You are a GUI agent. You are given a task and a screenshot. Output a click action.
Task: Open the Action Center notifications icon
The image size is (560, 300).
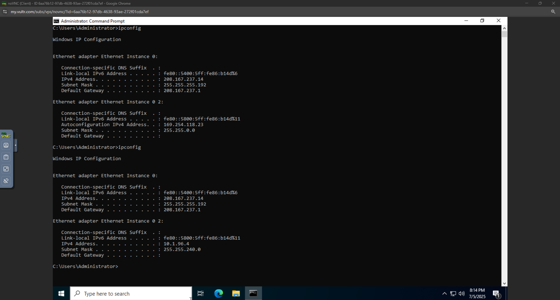coord(497,294)
